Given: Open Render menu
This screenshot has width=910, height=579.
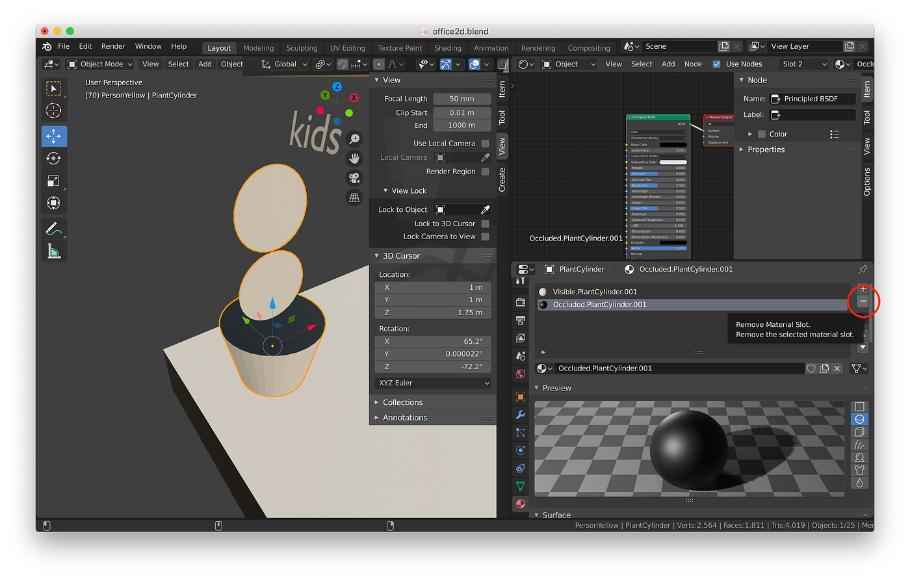Looking at the screenshot, I should pyautogui.click(x=113, y=47).
